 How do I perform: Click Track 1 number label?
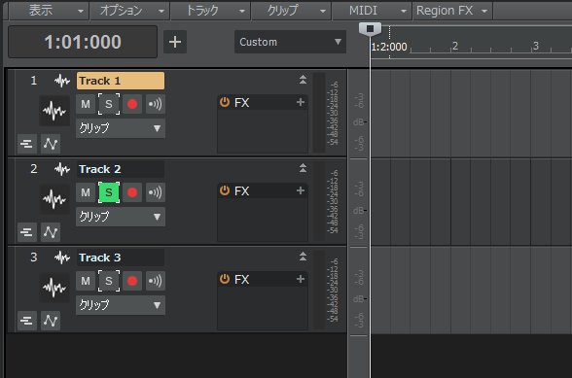[33, 81]
